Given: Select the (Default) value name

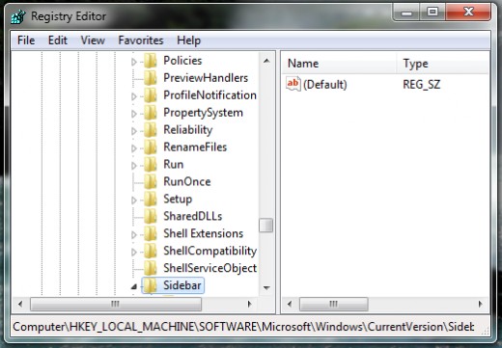Looking at the screenshot, I should point(325,85).
